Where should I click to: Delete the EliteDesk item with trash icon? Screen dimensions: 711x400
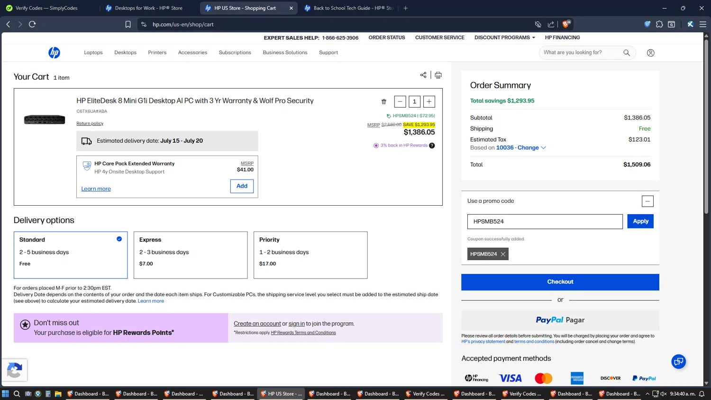(384, 101)
